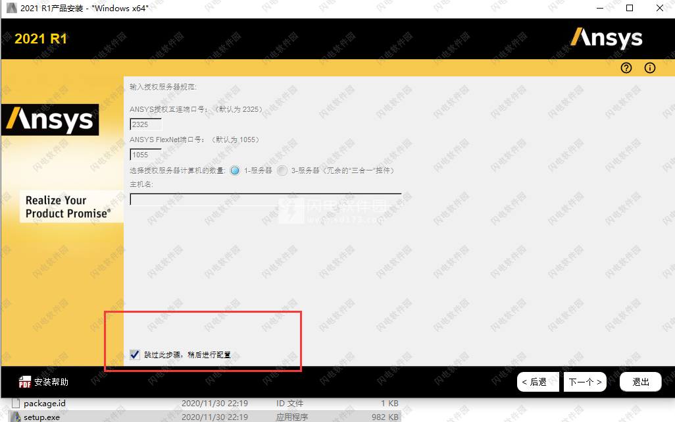Image resolution: width=675 pixels, height=422 pixels.
Task: Minimize the installer window
Action: [599, 8]
